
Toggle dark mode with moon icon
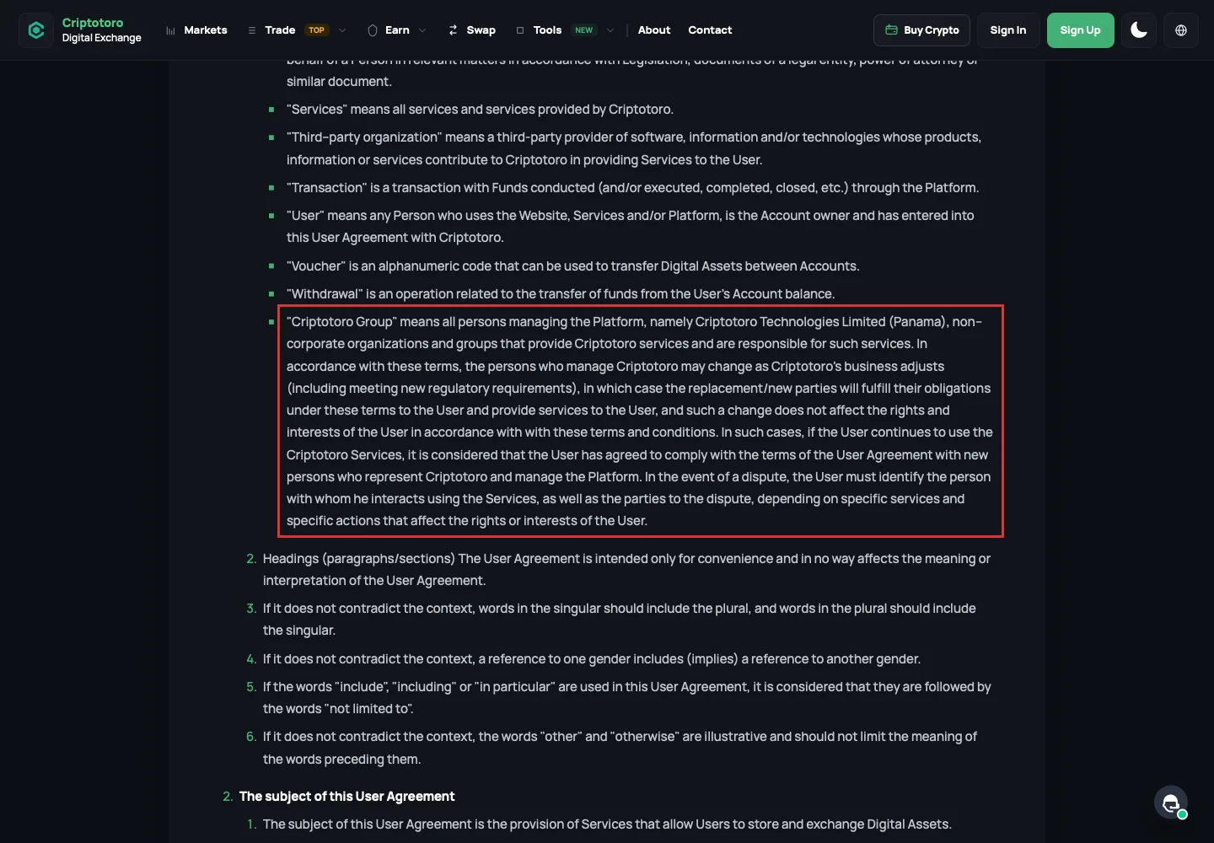[1139, 30]
